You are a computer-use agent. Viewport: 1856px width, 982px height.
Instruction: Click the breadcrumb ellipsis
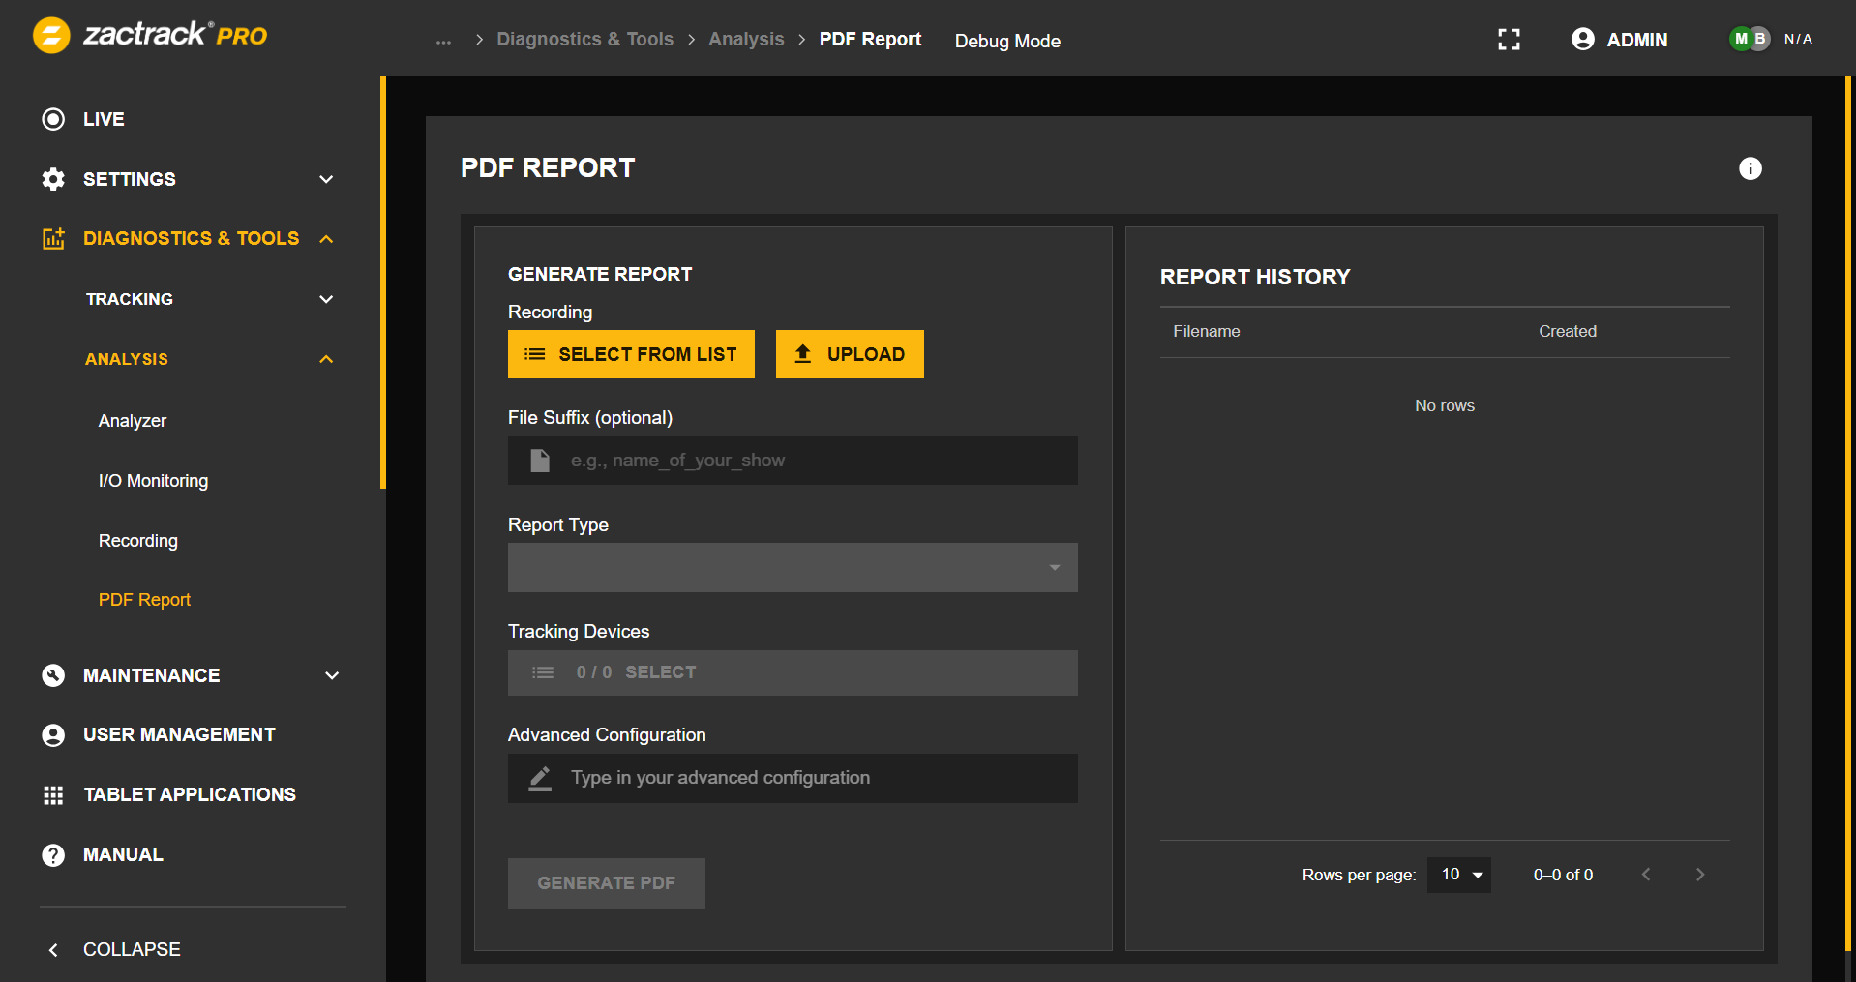443,41
